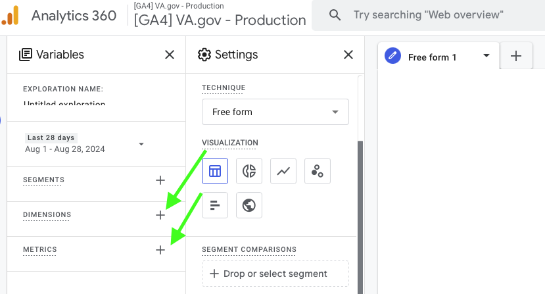Add a new dimension with plus icon
Screen dimensions: 545x294
pyautogui.click(x=160, y=215)
